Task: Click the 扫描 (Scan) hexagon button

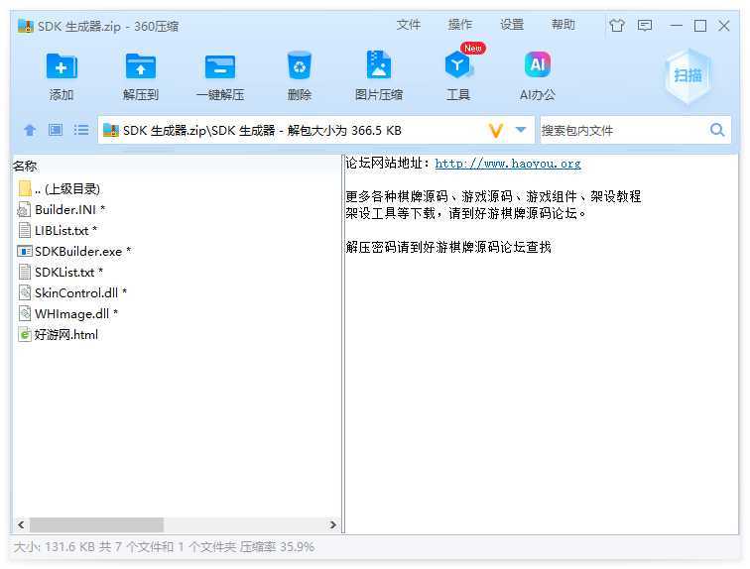Action: point(687,76)
